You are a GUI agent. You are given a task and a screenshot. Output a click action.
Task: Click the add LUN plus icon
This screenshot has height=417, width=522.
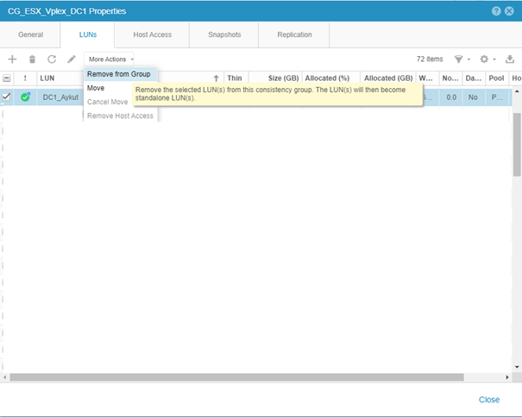click(x=12, y=59)
